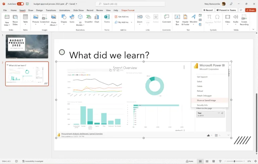Insert 3D Models
Image resolution: width=258 pixels, height=164 pixels.
coord(80,20)
